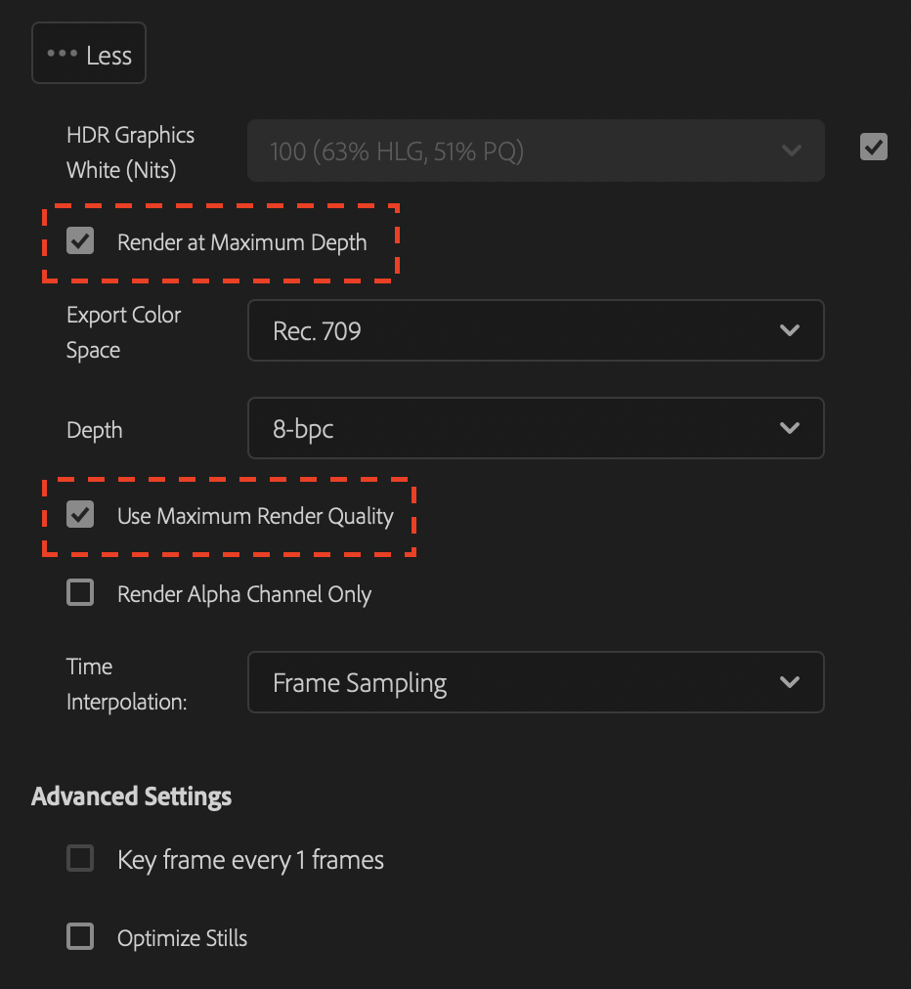The image size is (911, 989).
Task: Click the Depth dropdown chevron
Action: coord(790,428)
